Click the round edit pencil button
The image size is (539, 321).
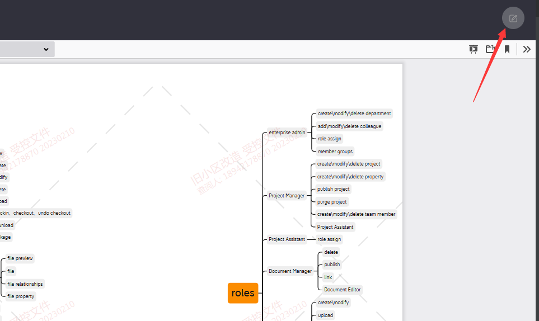(x=513, y=18)
